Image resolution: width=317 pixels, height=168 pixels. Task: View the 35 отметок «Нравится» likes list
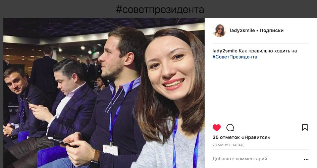(242, 137)
